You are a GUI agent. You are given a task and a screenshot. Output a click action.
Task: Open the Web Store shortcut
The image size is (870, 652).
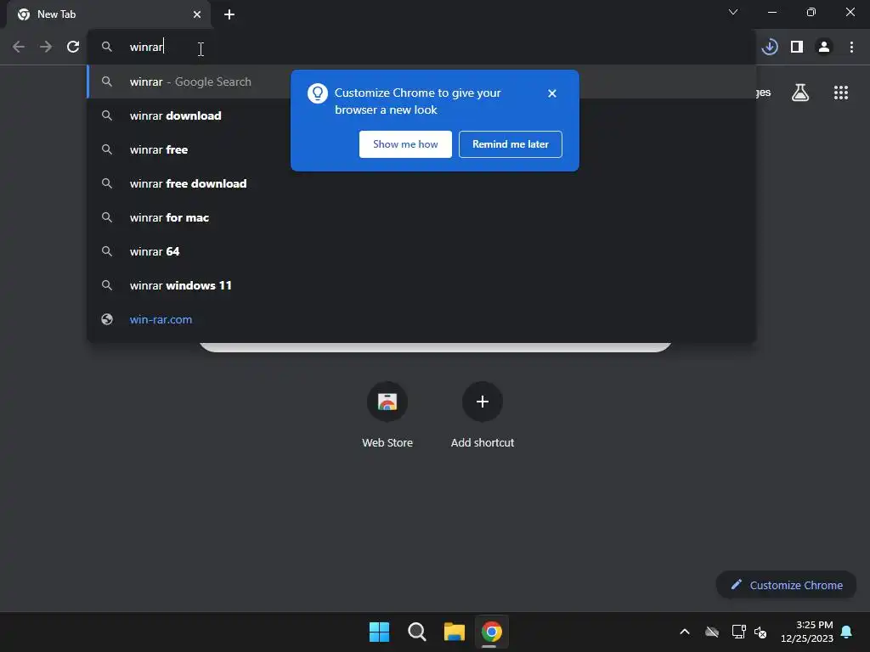click(x=387, y=414)
